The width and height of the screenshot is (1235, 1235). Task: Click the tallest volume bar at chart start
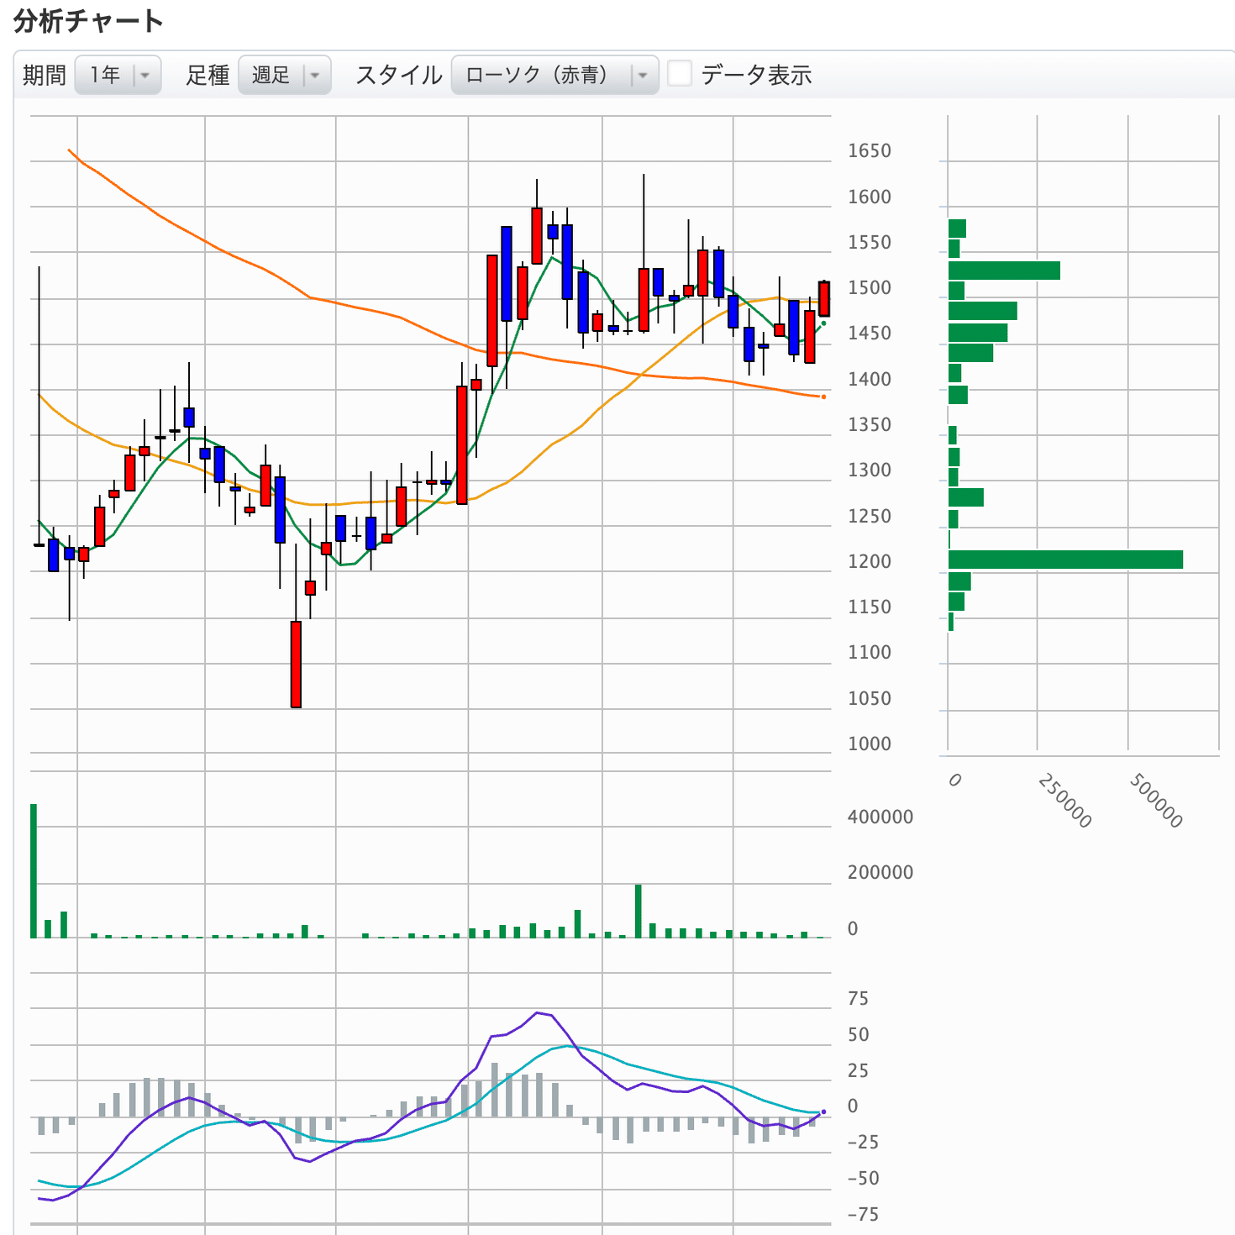pyautogui.click(x=34, y=871)
